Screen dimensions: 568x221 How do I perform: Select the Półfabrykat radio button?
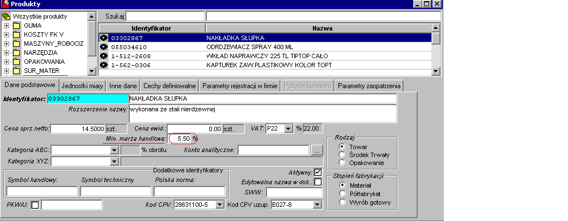[342, 194]
